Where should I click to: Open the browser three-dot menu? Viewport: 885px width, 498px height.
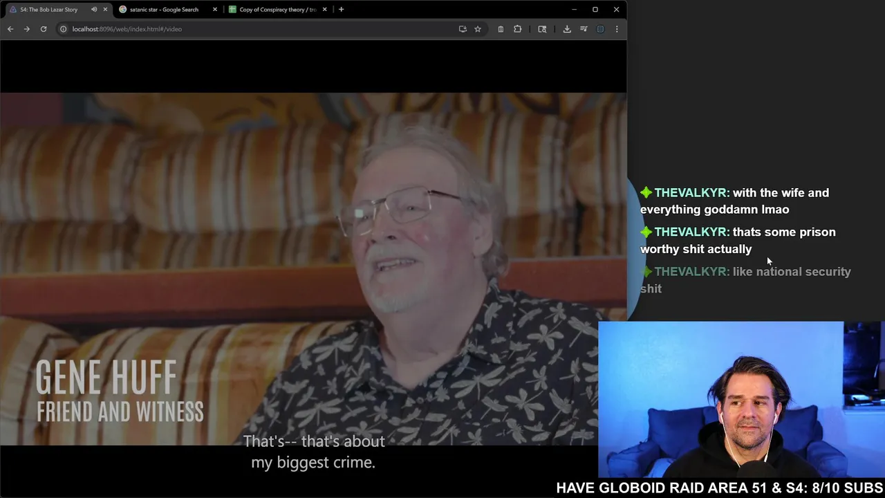click(617, 29)
